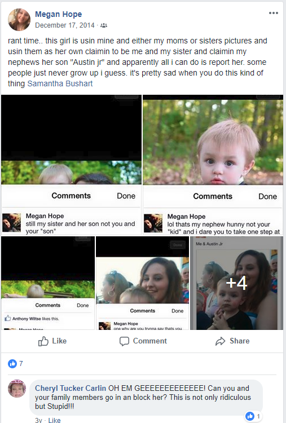Open the toddler close-up photo
The width and height of the screenshot is (286, 423).
click(x=213, y=165)
